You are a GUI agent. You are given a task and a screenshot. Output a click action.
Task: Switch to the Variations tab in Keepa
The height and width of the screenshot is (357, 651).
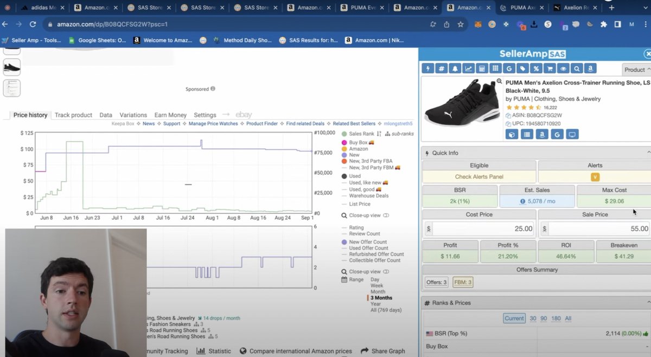133,115
